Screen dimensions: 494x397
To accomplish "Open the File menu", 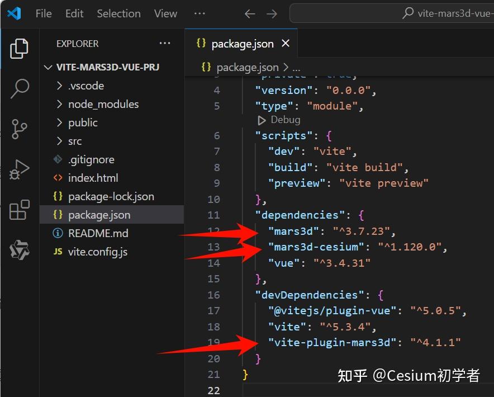I will (43, 13).
